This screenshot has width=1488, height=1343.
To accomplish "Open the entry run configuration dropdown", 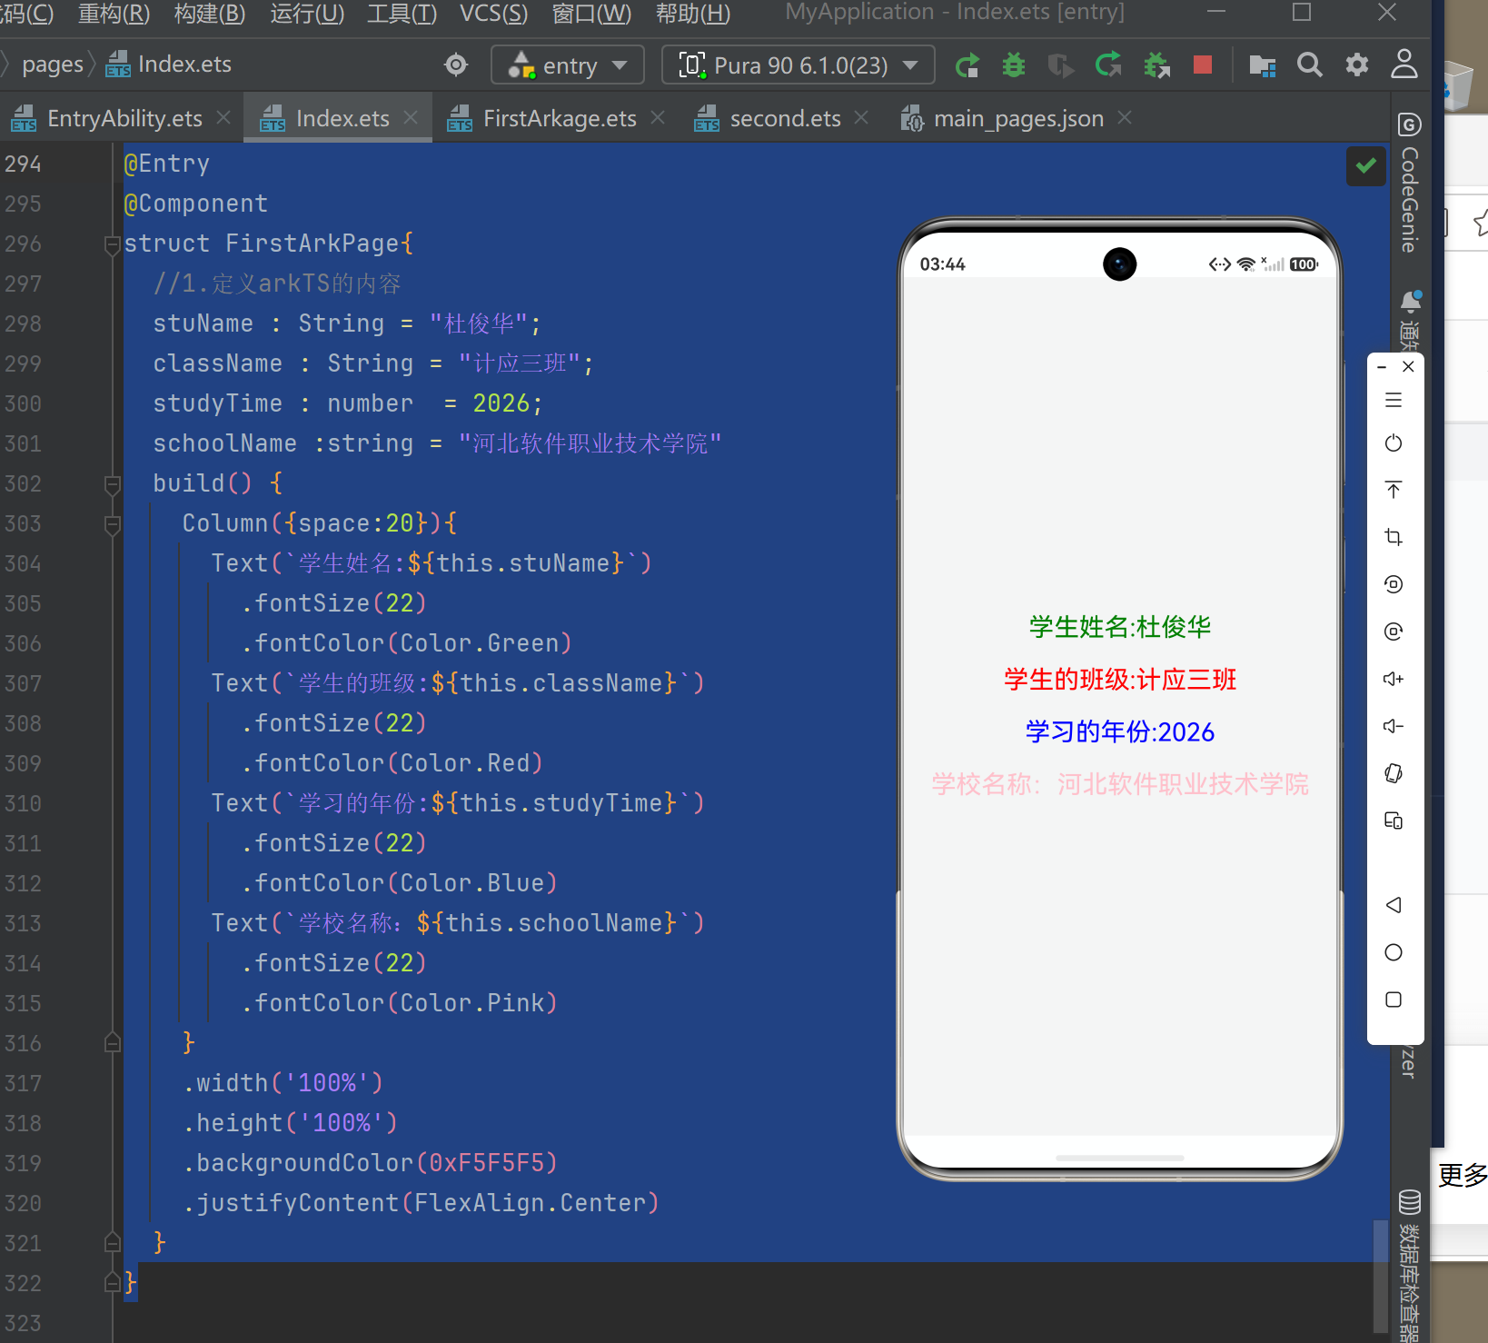I will (568, 65).
